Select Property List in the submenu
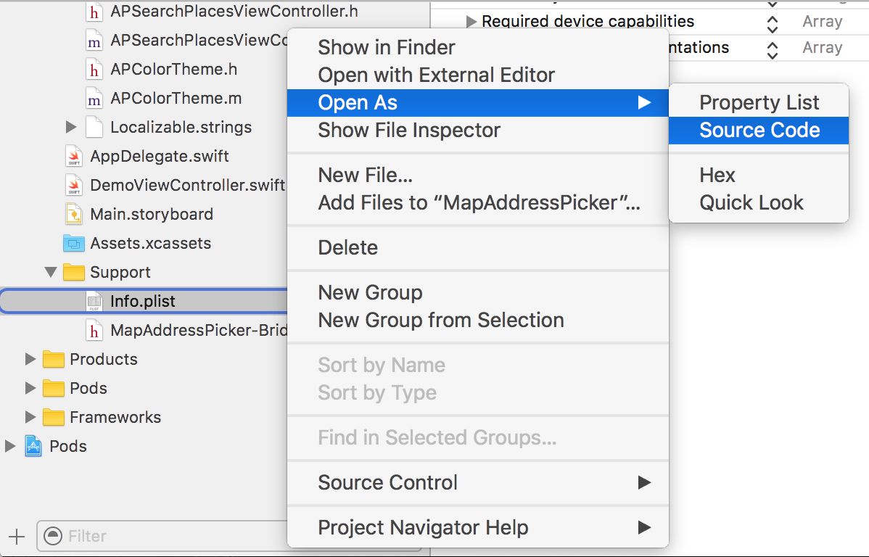The height and width of the screenshot is (557, 869). pyautogui.click(x=759, y=103)
